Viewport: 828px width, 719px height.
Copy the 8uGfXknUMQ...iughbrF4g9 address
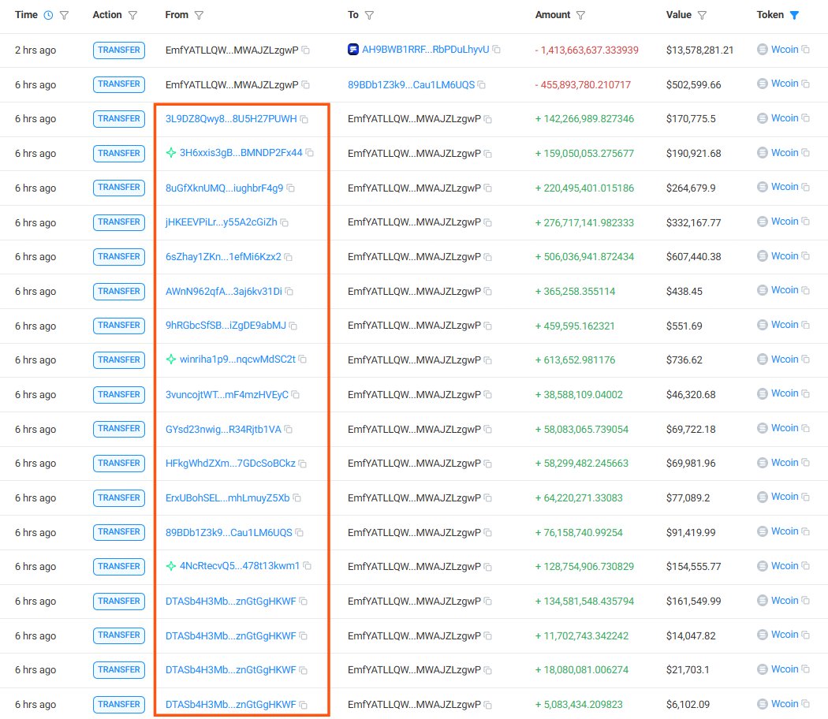pyautogui.click(x=290, y=188)
